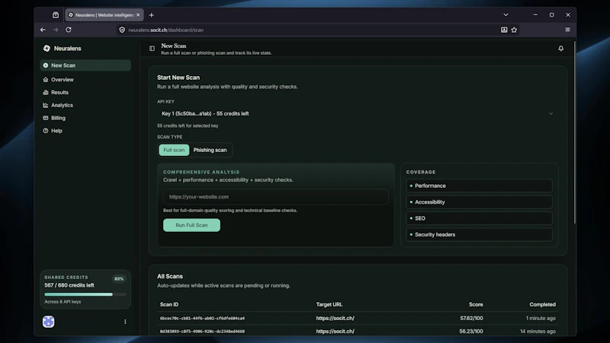Click score 56.23/100
The width and height of the screenshot is (610, 343).
coord(471,332)
